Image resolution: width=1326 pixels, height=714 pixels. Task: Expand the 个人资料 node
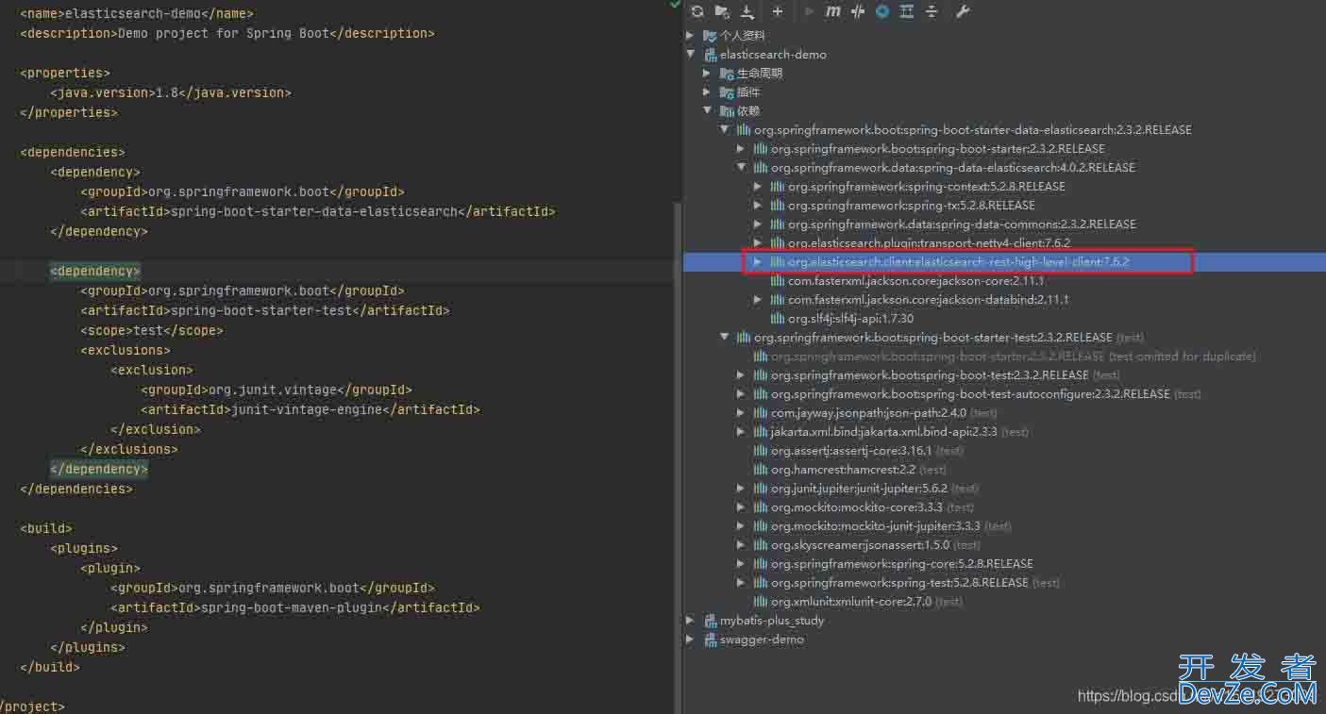[691, 35]
